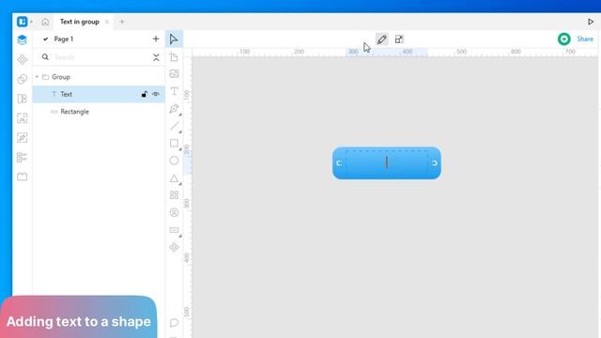
Task: Lock the Text layer
Action: 144,94
